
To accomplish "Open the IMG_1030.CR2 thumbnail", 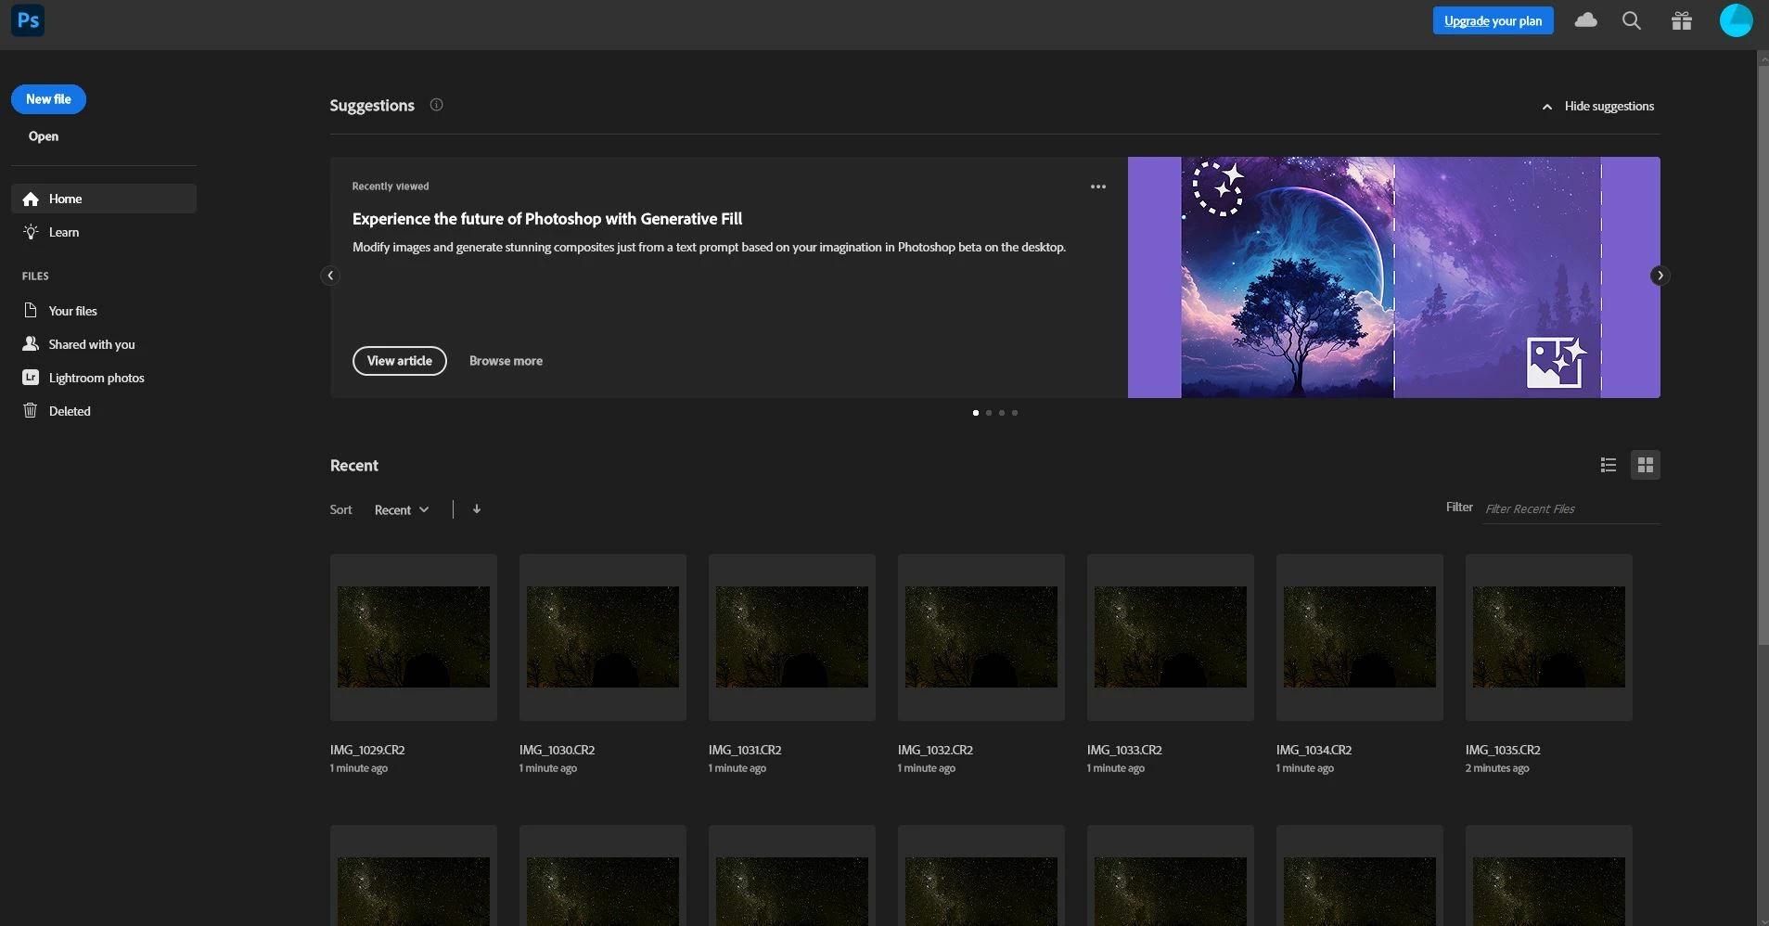I will pyautogui.click(x=603, y=637).
